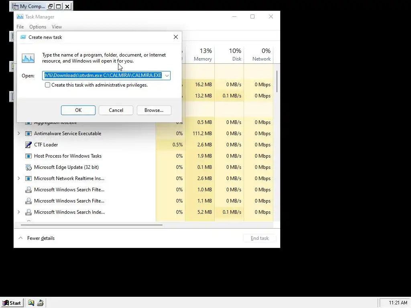This screenshot has width=411, height=308.
Task: Click the 5.2 MB memory value
Action: (x=204, y=212)
